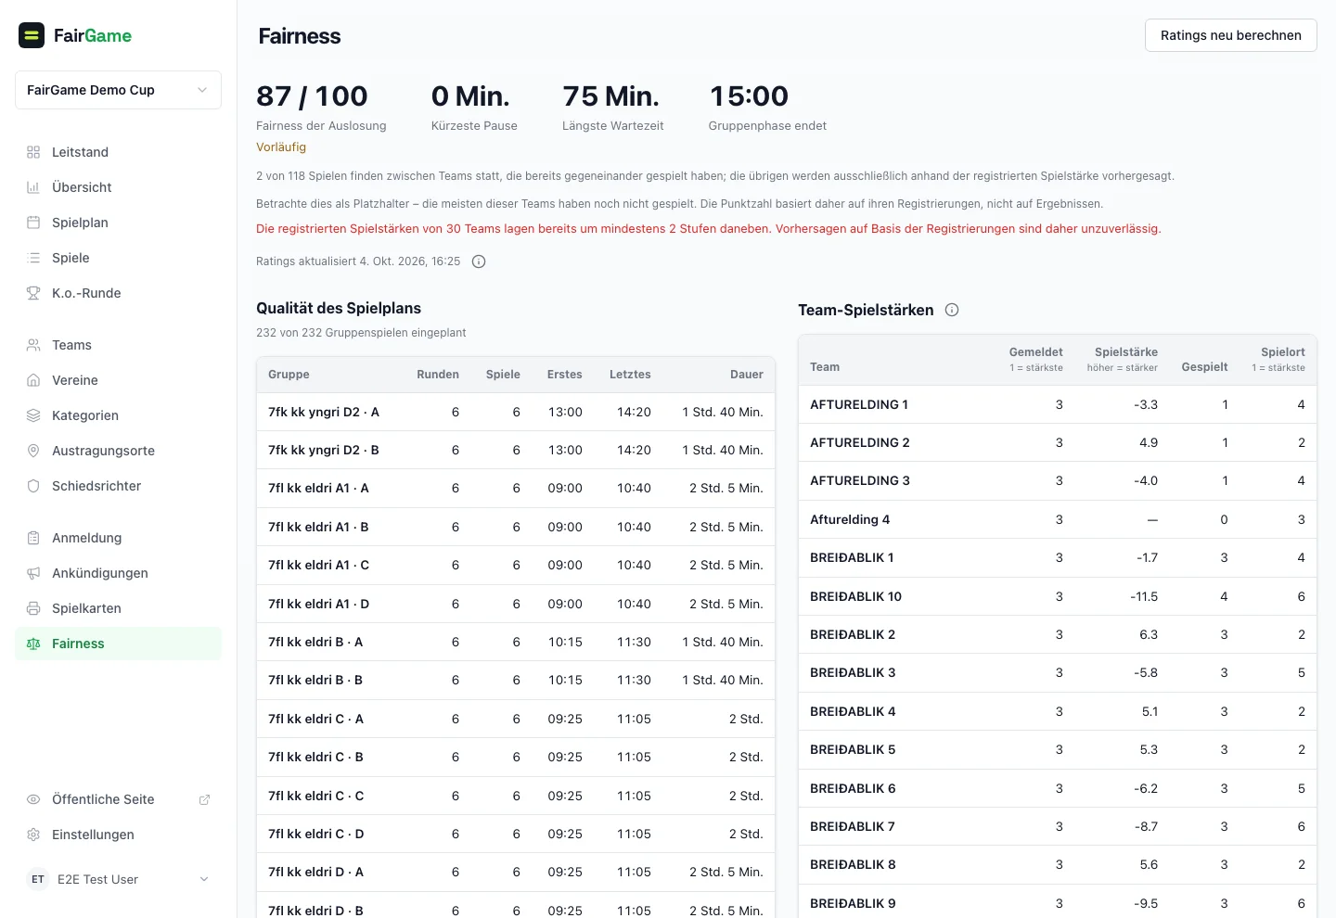Click Ratings neu berechnen button
The width and height of the screenshot is (1336, 918).
[x=1230, y=35]
